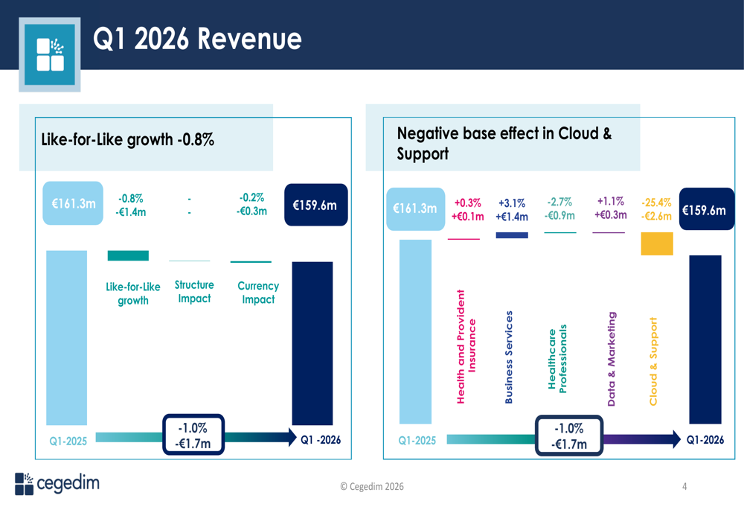
Task: Click the yellow Cloud & Support bar
Action: 656,244
